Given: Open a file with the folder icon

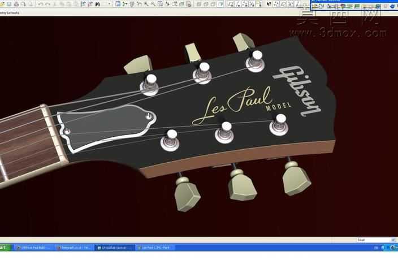Looking at the screenshot, I should [x=2, y=4].
